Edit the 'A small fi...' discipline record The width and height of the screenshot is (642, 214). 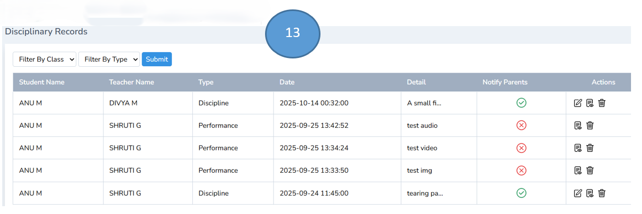pyautogui.click(x=578, y=103)
